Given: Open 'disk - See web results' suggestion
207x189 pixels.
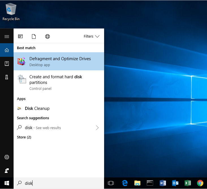Looking at the screenshot, I should click(x=59, y=128).
